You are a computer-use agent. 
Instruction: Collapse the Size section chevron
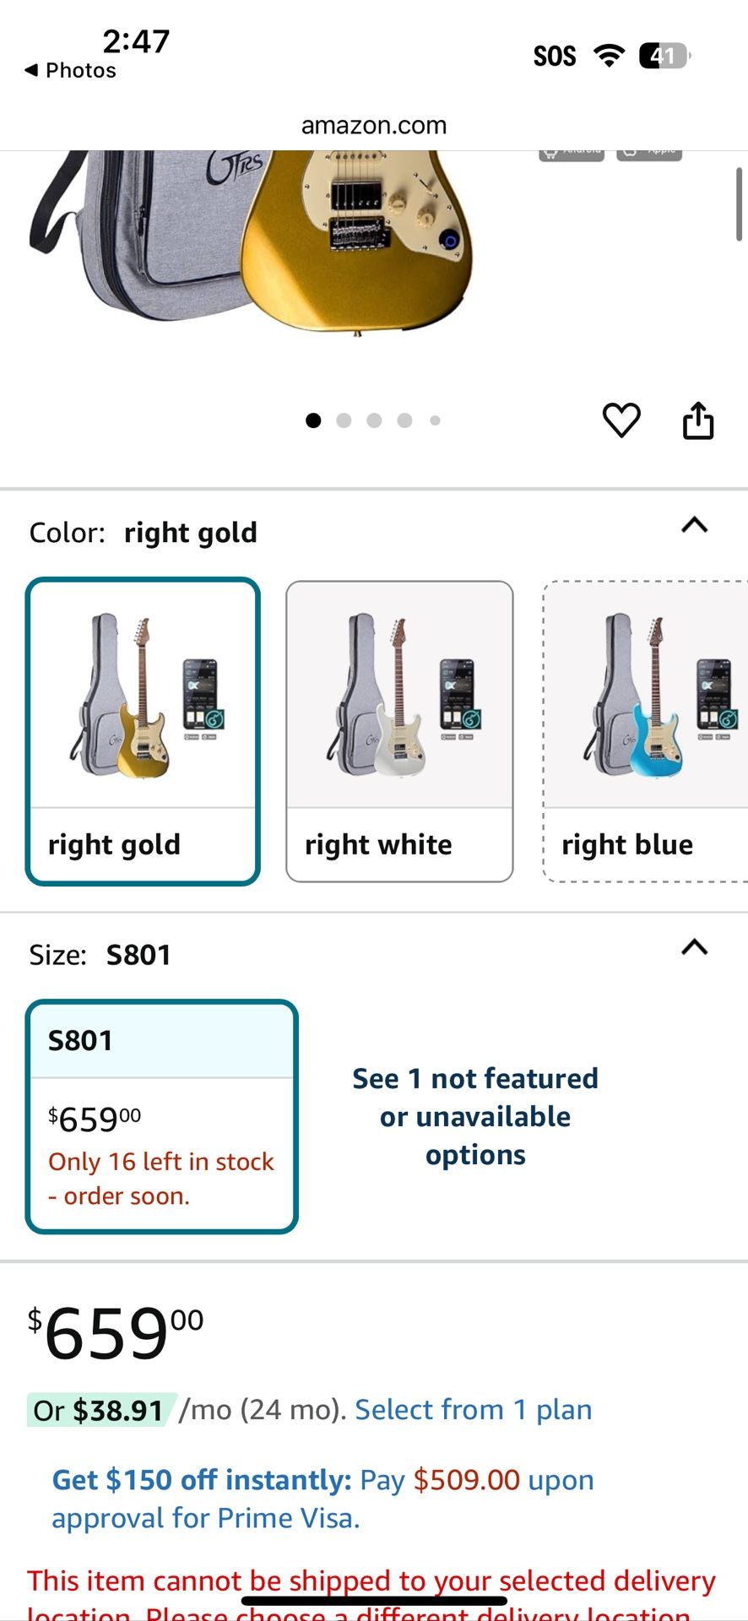(694, 947)
